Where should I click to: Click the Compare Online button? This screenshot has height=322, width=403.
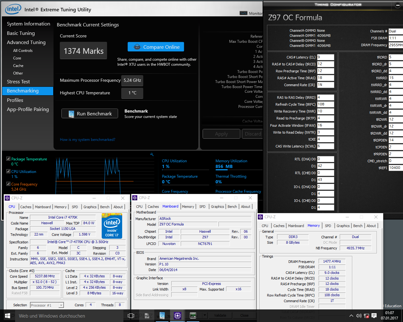[156, 47]
